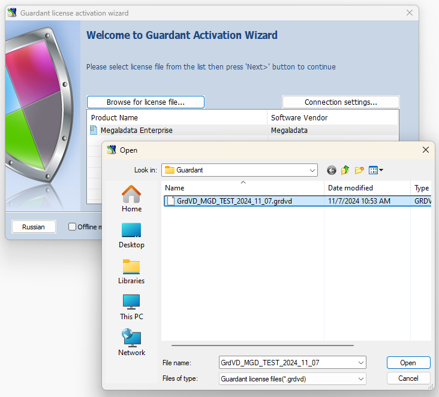Screen dimensions: 439x397
Task: Click the file icon of GrdVD_MGD_TEST_2024_11_07.grdvd
Action: (170, 201)
